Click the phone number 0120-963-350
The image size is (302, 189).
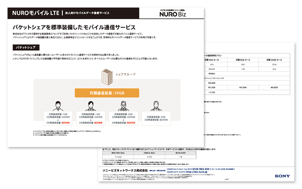(201, 169)
